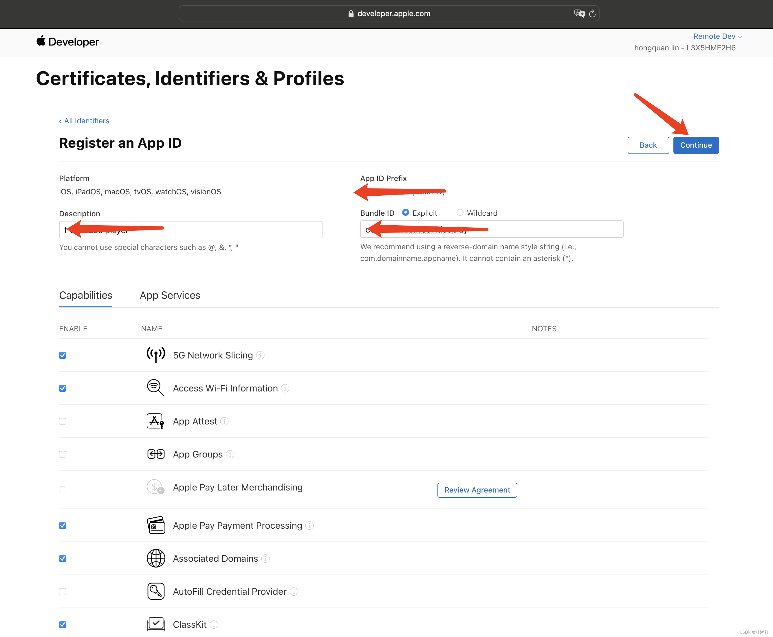Click the App Groups icon
The width and height of the screenshot is (773, 637).
155,454
